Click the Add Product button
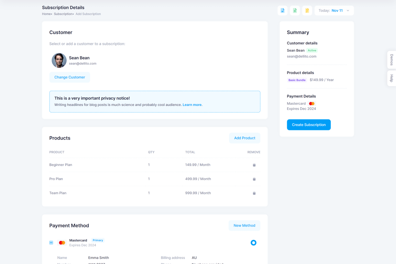This screenshot has height=264, width=396. [x=245, y=138]
